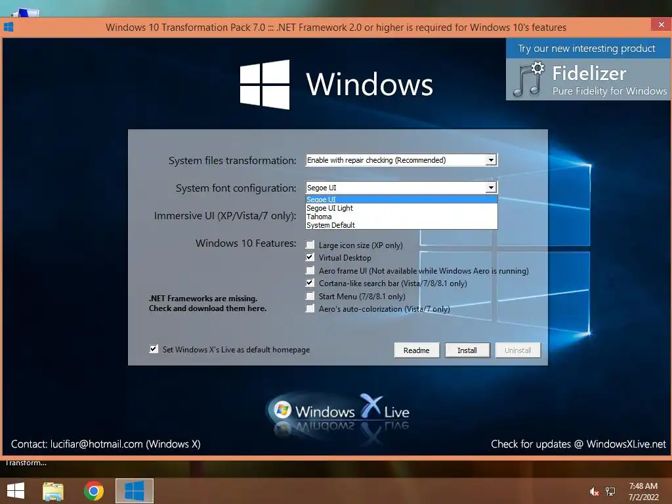Click the muted speaker tray icon
The width and height of the screenshot is (672, 504).
(593, 492)
